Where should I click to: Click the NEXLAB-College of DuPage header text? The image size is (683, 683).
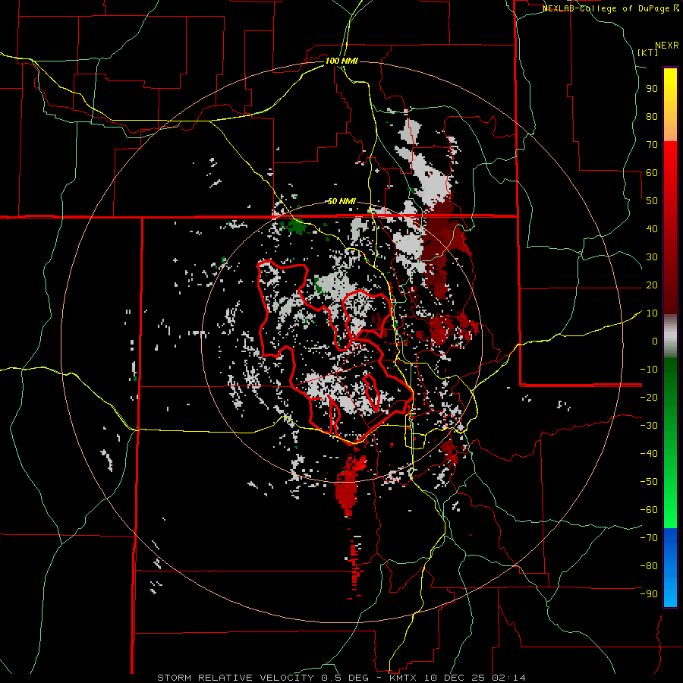(x=610, y=8)
